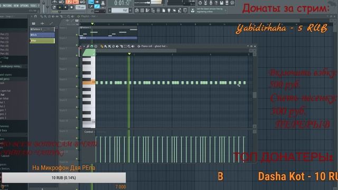Open the pattern selector showing Hat

(x=120, y=11)
